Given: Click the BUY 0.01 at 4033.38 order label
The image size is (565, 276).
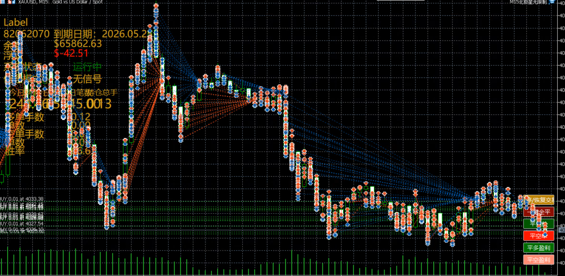Looking at the screenshot, I should pyautogui.click(x=22, y=199).
